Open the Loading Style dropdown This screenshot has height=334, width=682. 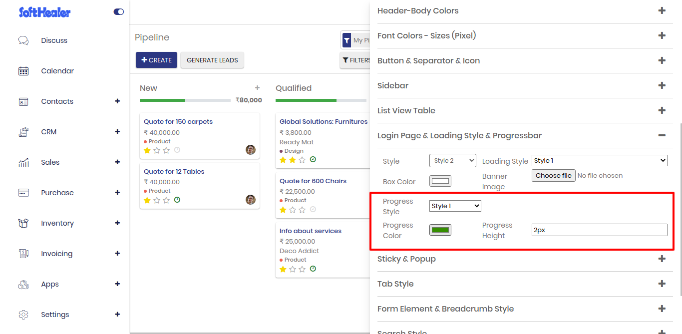tap(600, 160)
